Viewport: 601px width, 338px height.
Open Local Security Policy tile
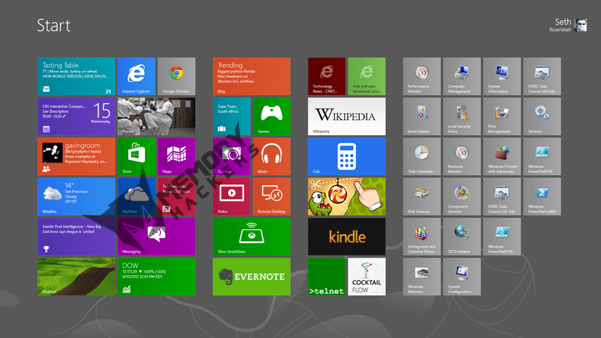(x=462, y=117)
